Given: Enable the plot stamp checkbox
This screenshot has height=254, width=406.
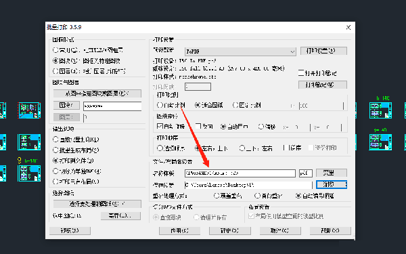Looking at the screenshot, I should [301, 73].
